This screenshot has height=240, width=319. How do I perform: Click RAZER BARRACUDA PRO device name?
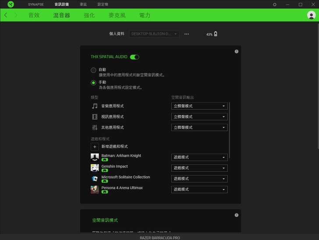pyautogui.click(x=159, y=238)
